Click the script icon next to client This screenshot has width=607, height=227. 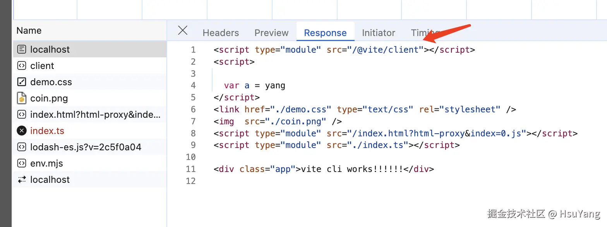pos(22,66)
